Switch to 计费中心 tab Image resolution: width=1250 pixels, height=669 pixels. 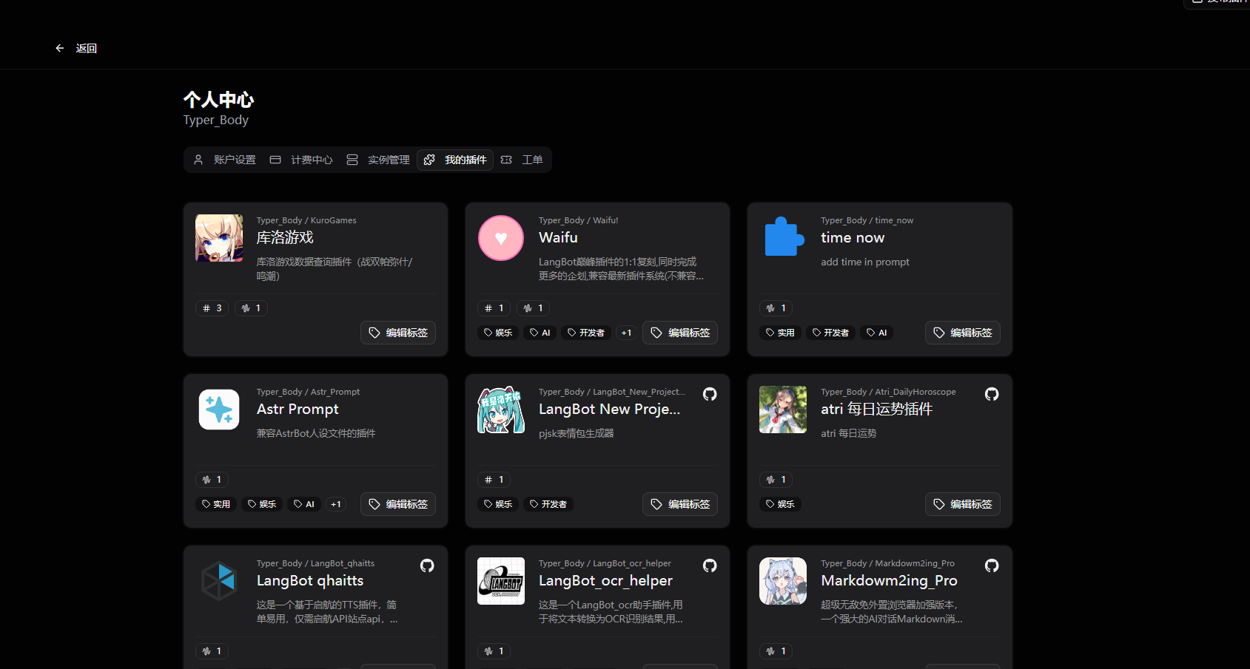point(301,160)
